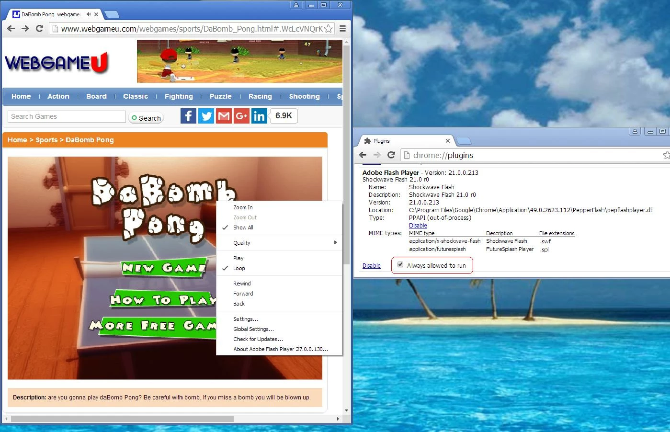Click the Search button

point(146,118)
